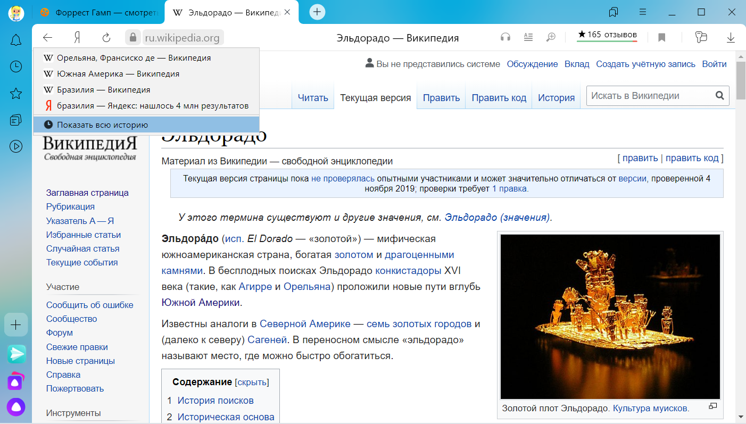Enable reader mode icon
Viewport: 746px width, 424px height.
[x=528, y=37]
